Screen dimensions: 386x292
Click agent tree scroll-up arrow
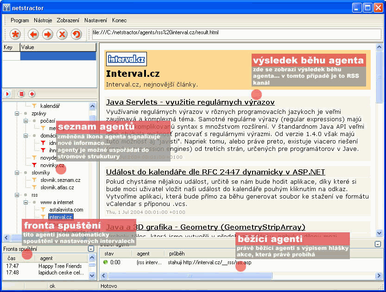(x=92, y=106)
